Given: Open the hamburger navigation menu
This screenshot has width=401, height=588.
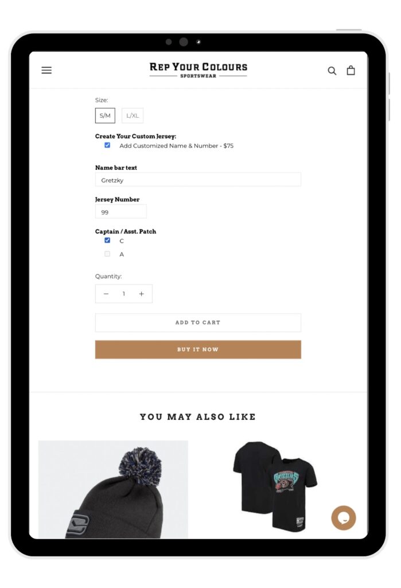Looking at the screenshot, I should coord(46,70).
